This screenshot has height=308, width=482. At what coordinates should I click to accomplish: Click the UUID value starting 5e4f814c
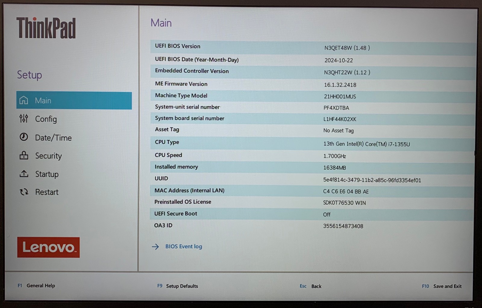(372, 180)
